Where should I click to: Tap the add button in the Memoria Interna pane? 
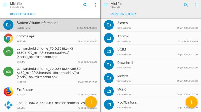[x=191, y=102]
